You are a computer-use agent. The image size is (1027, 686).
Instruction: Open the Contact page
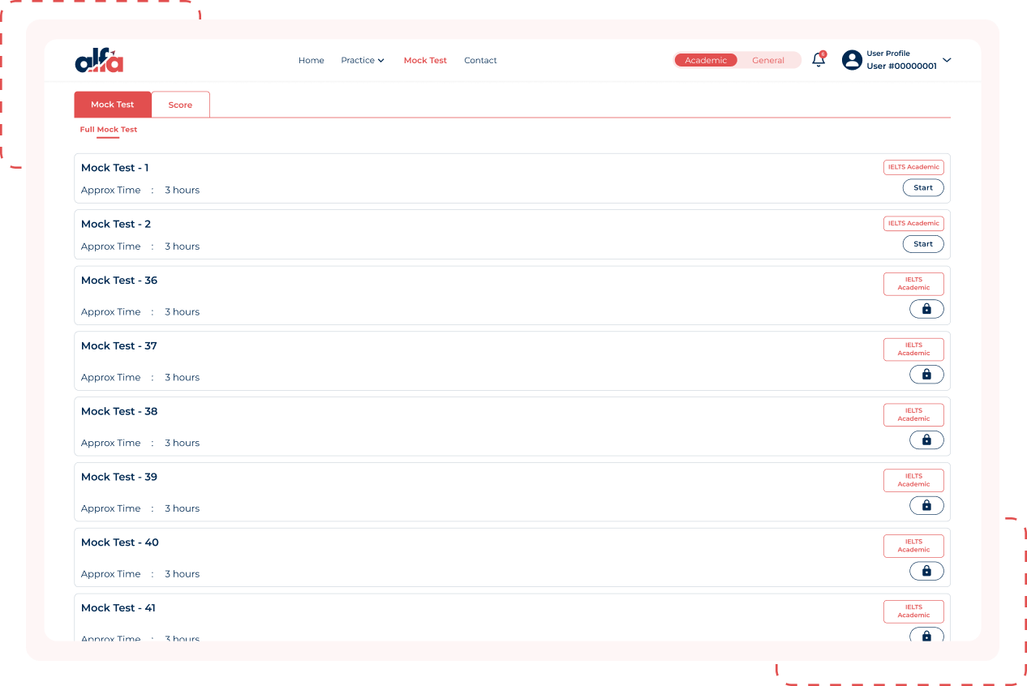pyautogui.click(x=480, y=60)
